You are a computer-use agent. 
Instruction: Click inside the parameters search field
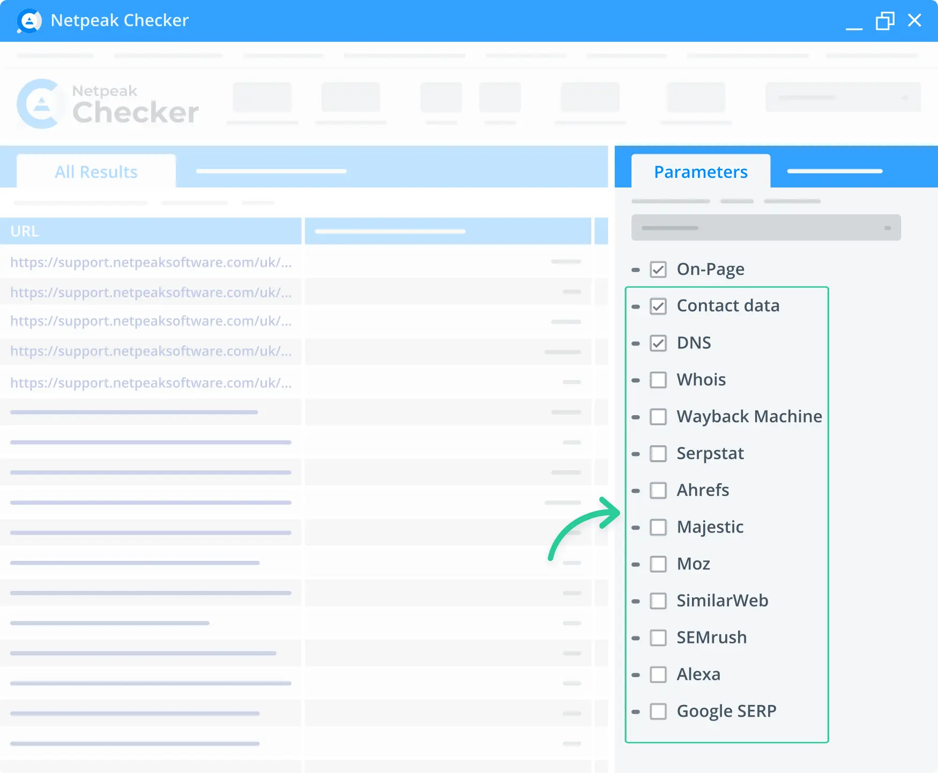(x=740, y=227)
